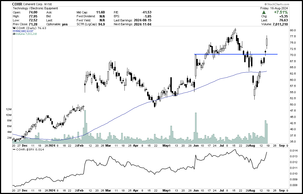The width and height of the screenshot is (303, 194).
Task: Click the 47.5 price axis label
Action: tap(293, 111)
